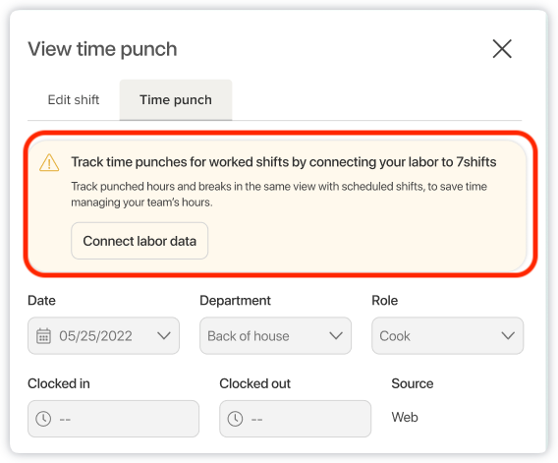Select the Time punch tab

[176, 100]
